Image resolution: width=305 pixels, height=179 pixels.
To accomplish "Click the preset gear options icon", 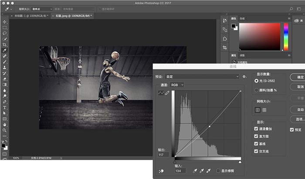I will 244,76.
